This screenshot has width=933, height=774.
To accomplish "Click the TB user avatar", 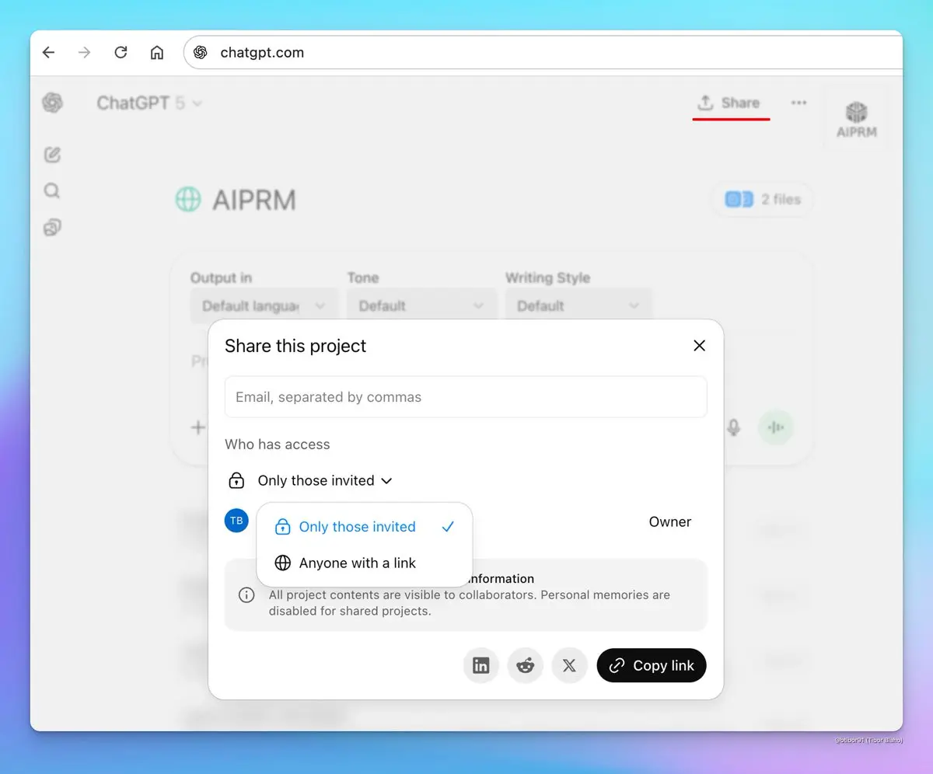I will 236,521.
